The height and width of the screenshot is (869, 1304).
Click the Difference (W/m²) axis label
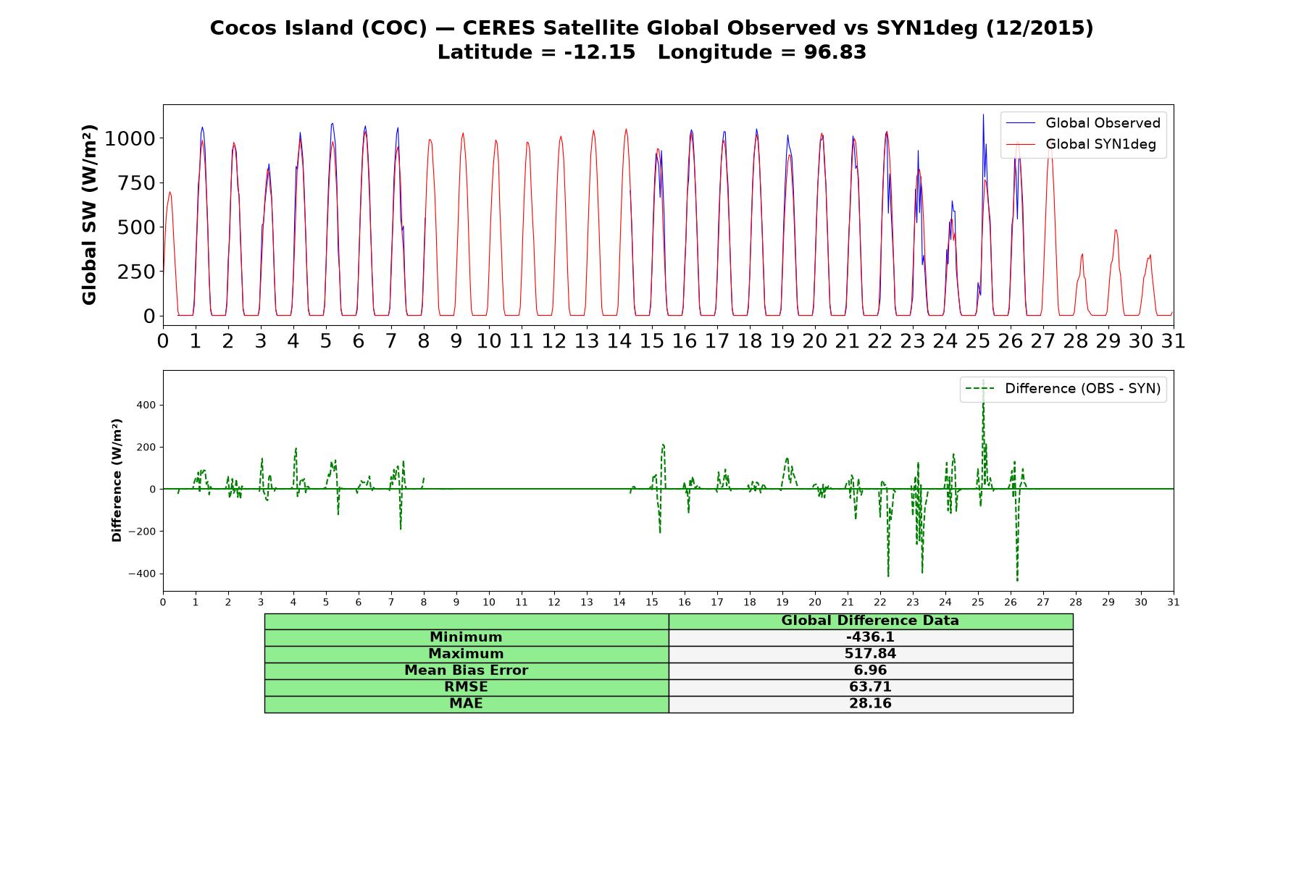pos(117,480)
